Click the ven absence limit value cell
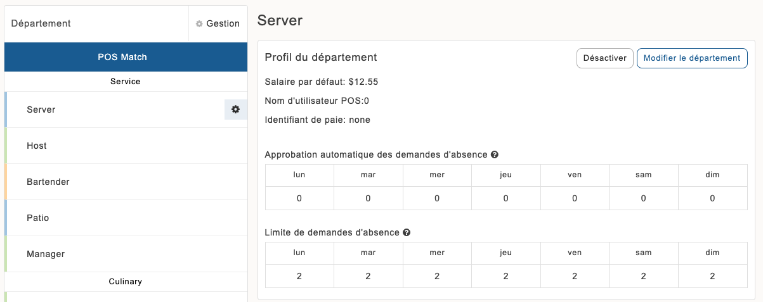The width and height of the screenshot is (763, 302). tap(575, 276)
